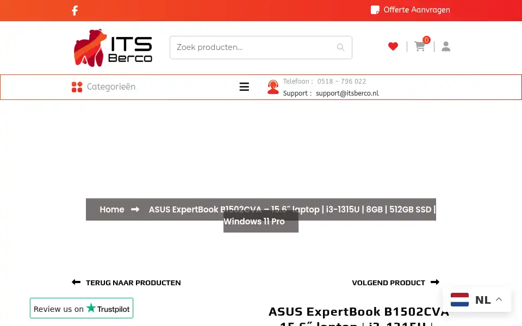Click the Offerte Aanvragen link
The height and width of the screenshot is (326, 522).
pos(417,10)
